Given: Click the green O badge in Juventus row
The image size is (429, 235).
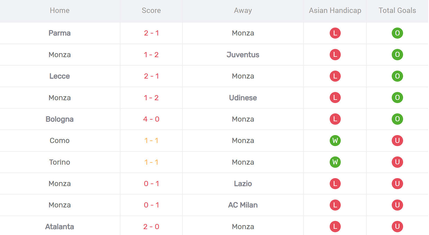Looking at the screenshot, I should (x=397, y=55).
